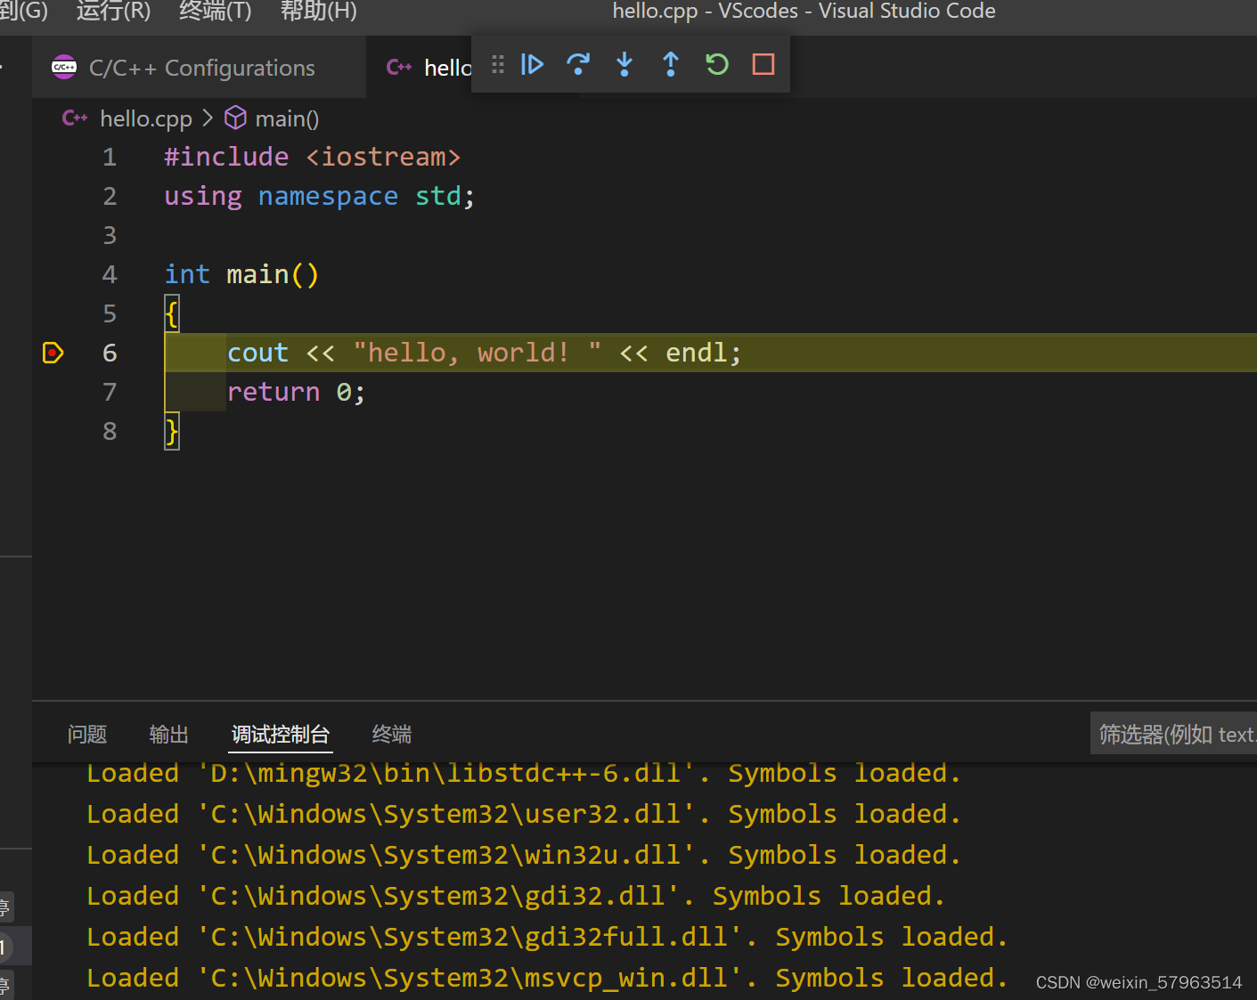Click the gdi32full.dll loaded message
Viewport: 1257px width, 1000px height.
point(547,937)
